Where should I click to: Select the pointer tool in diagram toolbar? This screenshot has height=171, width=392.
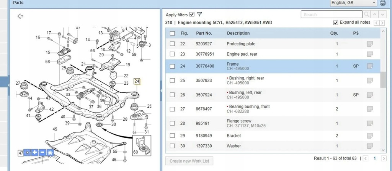click(x=28, y=153)
